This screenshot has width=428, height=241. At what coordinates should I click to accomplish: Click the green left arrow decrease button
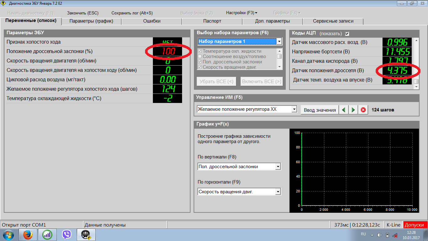(x=344, y=110)
